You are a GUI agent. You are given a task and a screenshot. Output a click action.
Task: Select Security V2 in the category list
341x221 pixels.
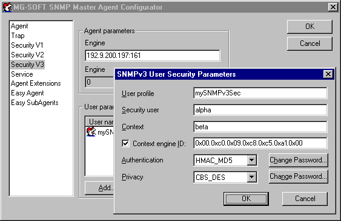point(27,55)
